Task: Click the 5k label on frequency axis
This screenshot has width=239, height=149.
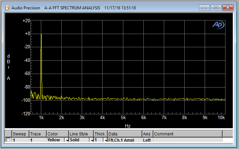Action: 123,117
